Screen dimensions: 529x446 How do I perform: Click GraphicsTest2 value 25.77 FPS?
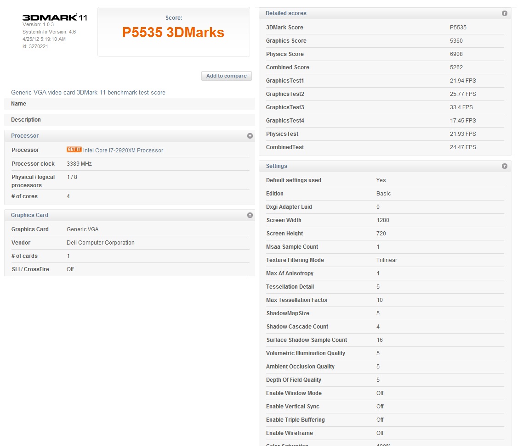click(x=463, y=94)
